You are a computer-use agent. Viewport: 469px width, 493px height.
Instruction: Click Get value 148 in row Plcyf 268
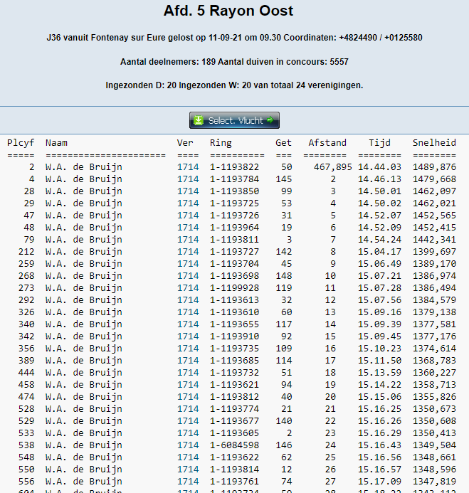tap(283, 276)
